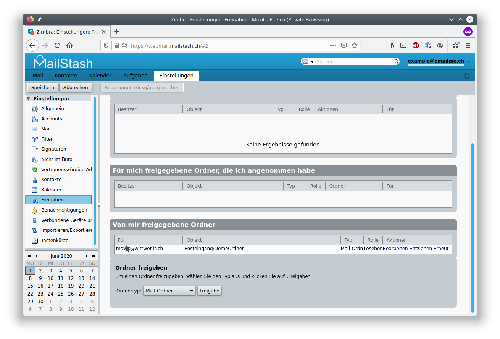
Task: Click the Entziehen link for DemoOrdner
Action: (421, 249)
